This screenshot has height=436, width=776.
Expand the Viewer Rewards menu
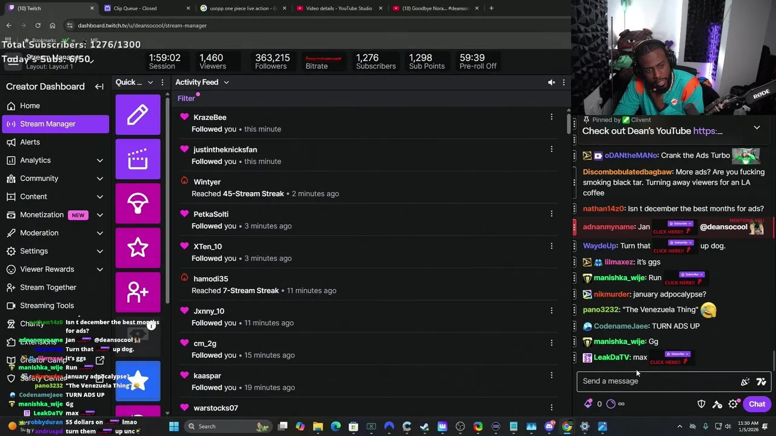point(100,269)
